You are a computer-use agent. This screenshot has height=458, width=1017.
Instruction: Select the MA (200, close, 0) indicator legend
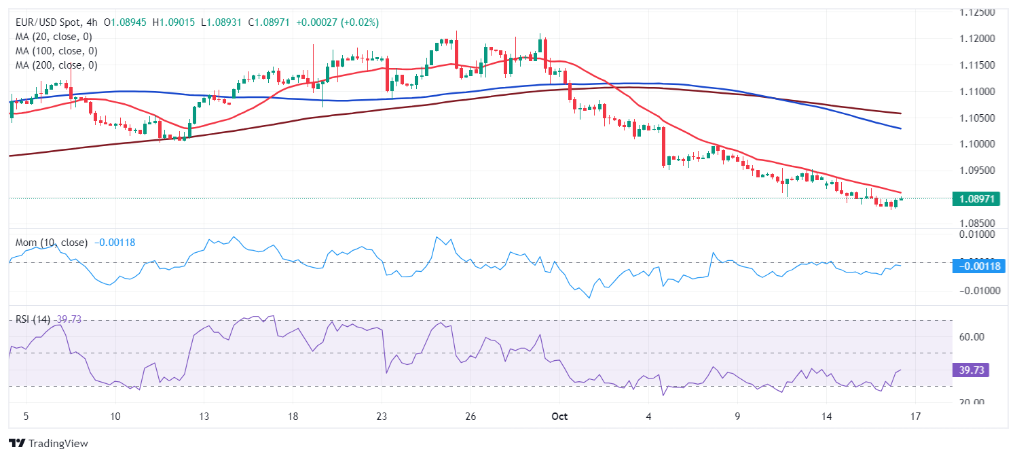pyautogui.click(x=56, y=65)
